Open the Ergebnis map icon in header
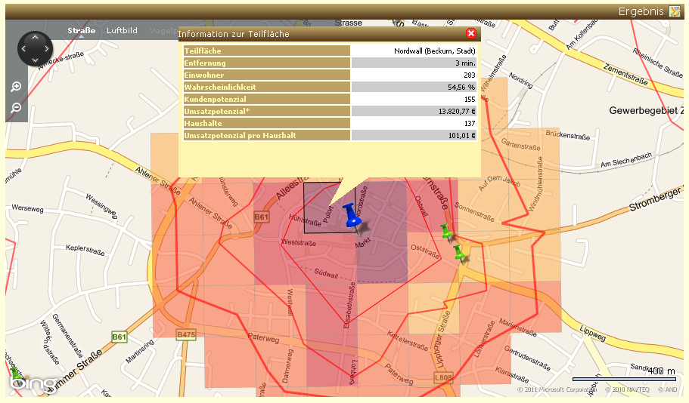Screen dimensions: 689x403 point(675,11)
